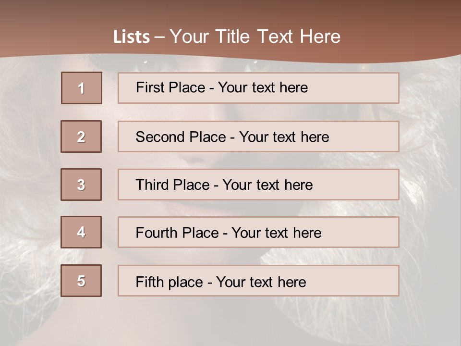Click 'Your text here' in Third Place row
This screenshot has height=346, width=461.
pyautogui.click(x=267, y=185)
